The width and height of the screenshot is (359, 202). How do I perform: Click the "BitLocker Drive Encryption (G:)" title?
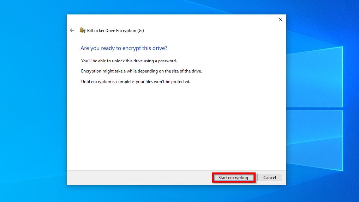[115, 31]
